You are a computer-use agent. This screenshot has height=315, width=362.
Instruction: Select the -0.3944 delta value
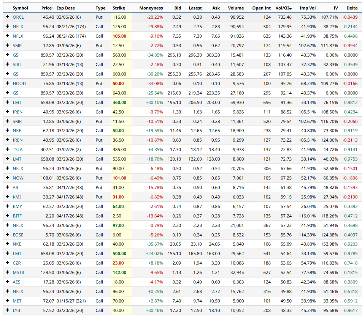pos(350,46)
